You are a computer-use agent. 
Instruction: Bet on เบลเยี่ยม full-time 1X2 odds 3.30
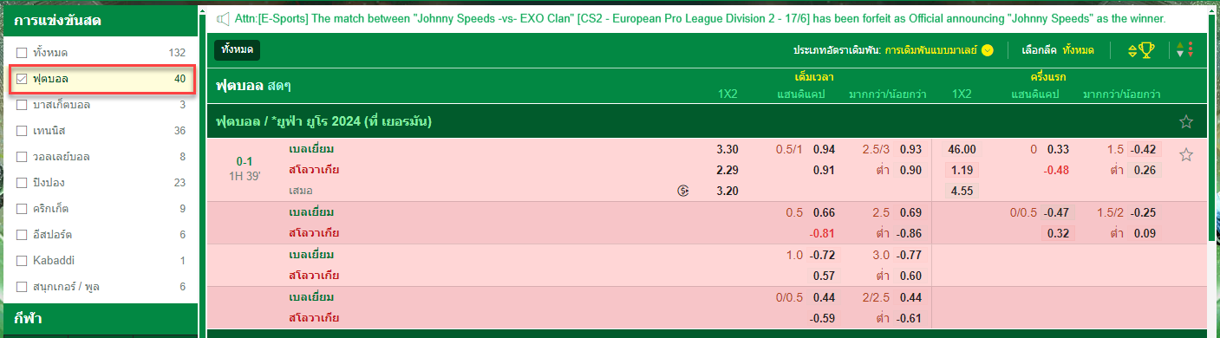click(x=727, y=149)
